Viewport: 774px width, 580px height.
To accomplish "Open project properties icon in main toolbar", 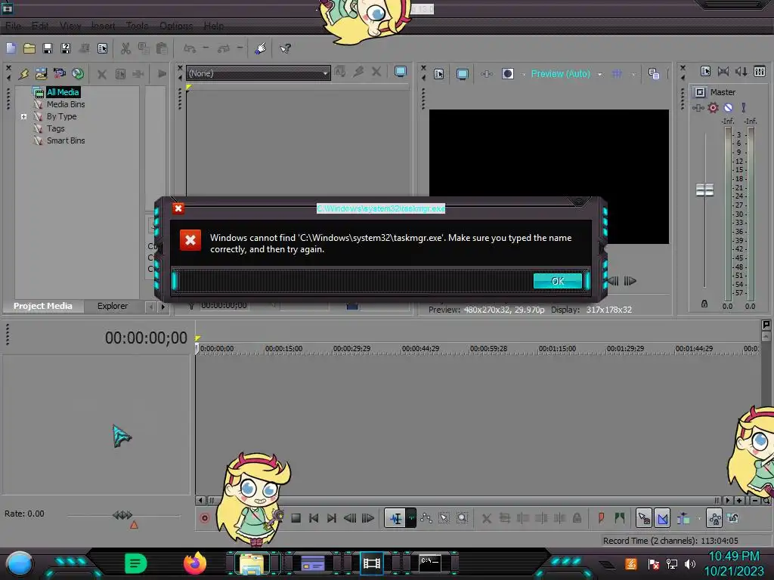I will click(x=102, y=48).
